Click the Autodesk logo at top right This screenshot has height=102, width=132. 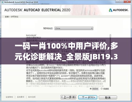pyautogui.click(x=119, y=10)
